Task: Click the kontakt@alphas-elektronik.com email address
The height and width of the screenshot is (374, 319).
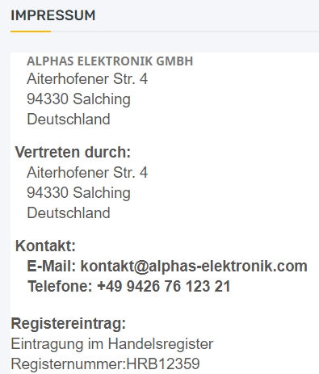Action: click(194, 266)
